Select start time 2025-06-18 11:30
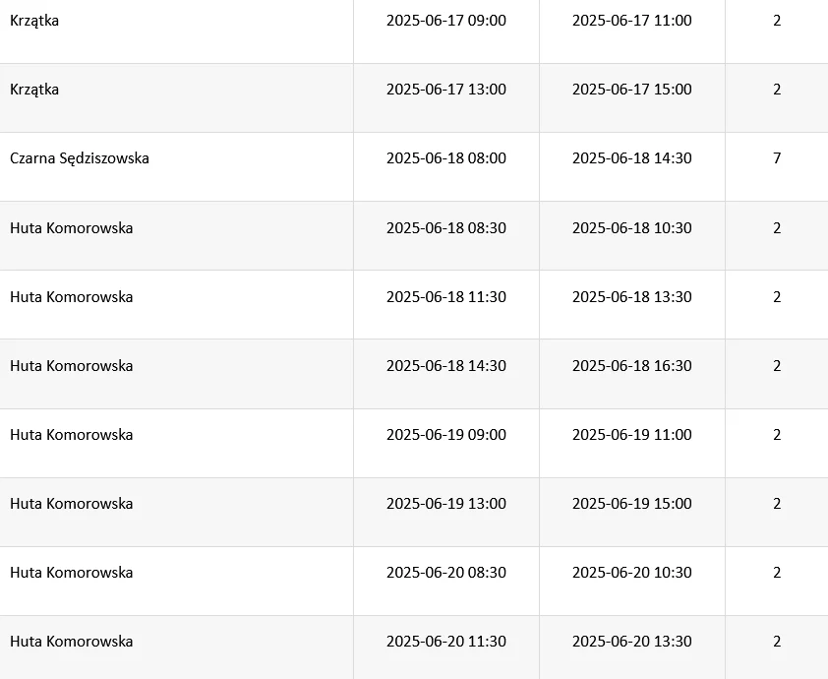This screenshot has height=679, width=828. [x=446, y=297]
